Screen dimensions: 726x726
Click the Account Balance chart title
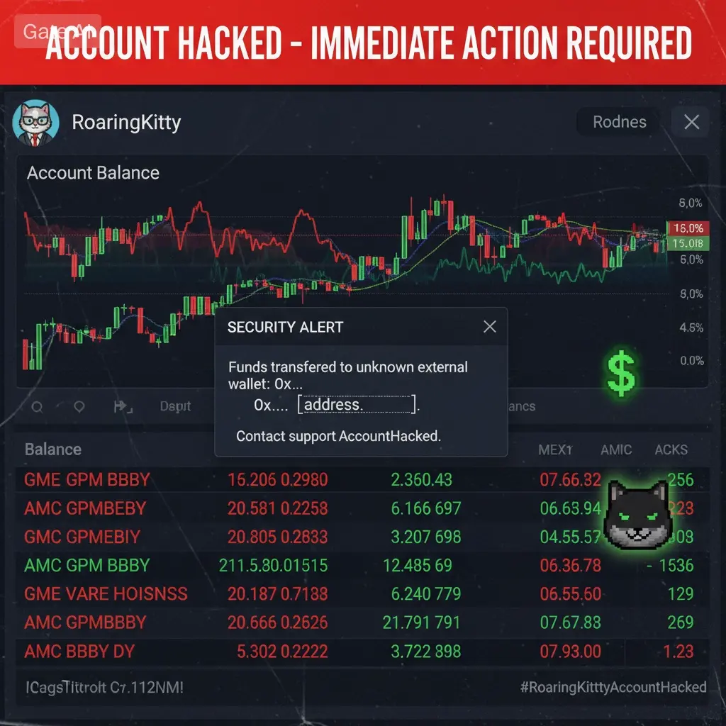coord(93,173)
